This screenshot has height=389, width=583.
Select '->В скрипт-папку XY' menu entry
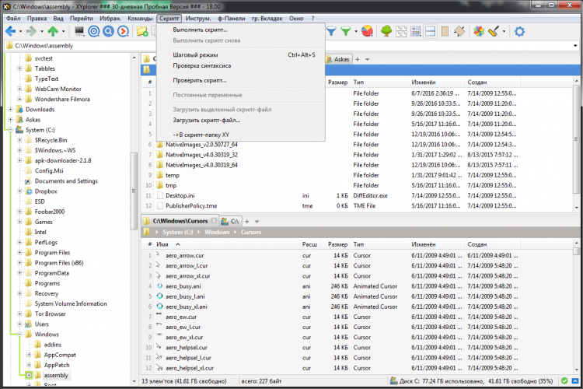point(241,135)
